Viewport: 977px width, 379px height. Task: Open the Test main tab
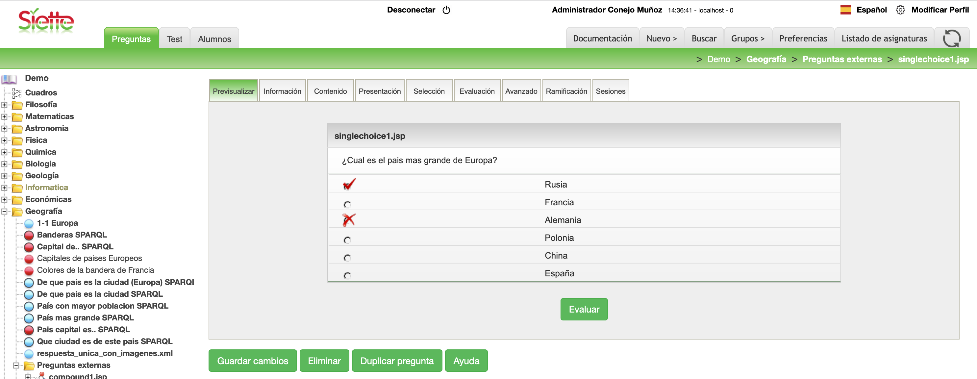174,39
